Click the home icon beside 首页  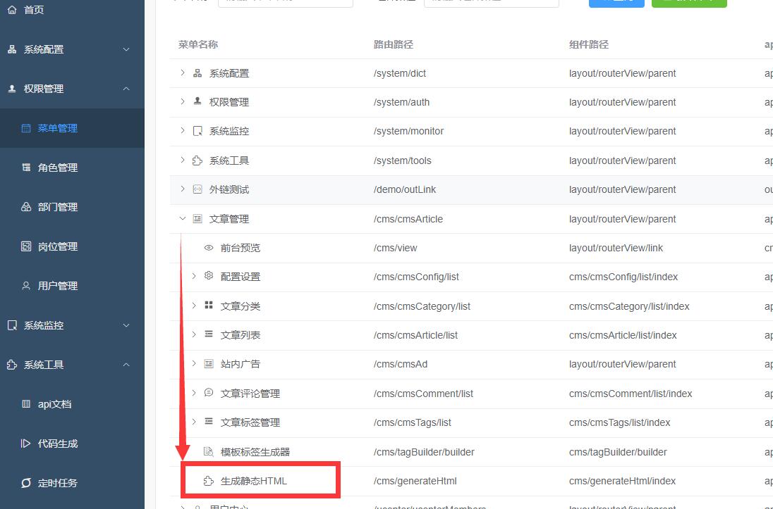pos(12,10)
